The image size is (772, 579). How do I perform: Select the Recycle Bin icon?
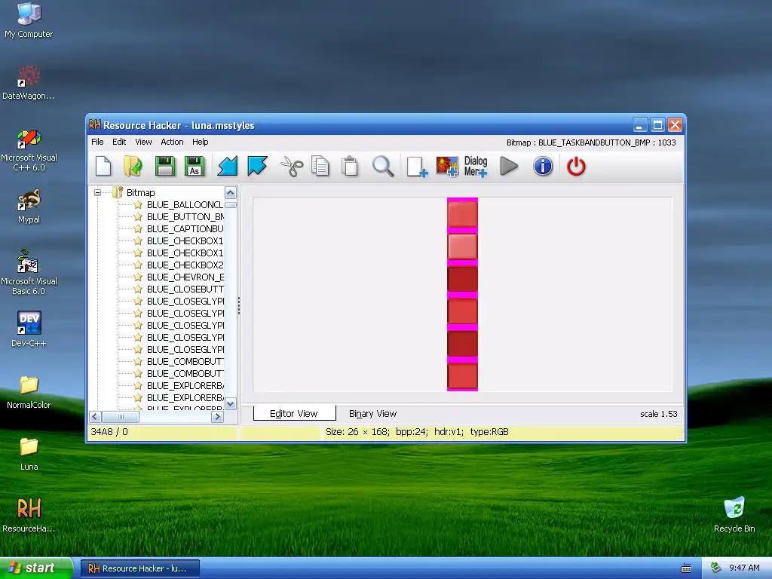pos(734,514)
